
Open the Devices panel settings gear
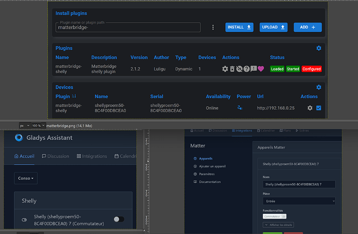(x=319, y=87)
